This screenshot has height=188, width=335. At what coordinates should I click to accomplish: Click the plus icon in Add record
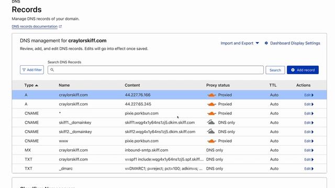click(x=293, y=70)
